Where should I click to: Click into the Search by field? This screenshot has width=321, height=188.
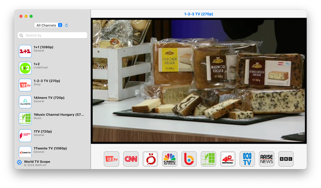[52, 35]
